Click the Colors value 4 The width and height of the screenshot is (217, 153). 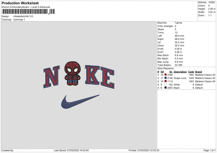pyautogui.click(x=209, y=6)
